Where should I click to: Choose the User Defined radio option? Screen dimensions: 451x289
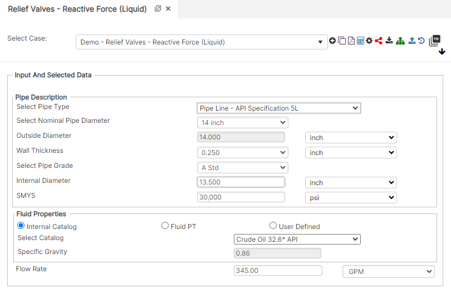click(273, 226)
